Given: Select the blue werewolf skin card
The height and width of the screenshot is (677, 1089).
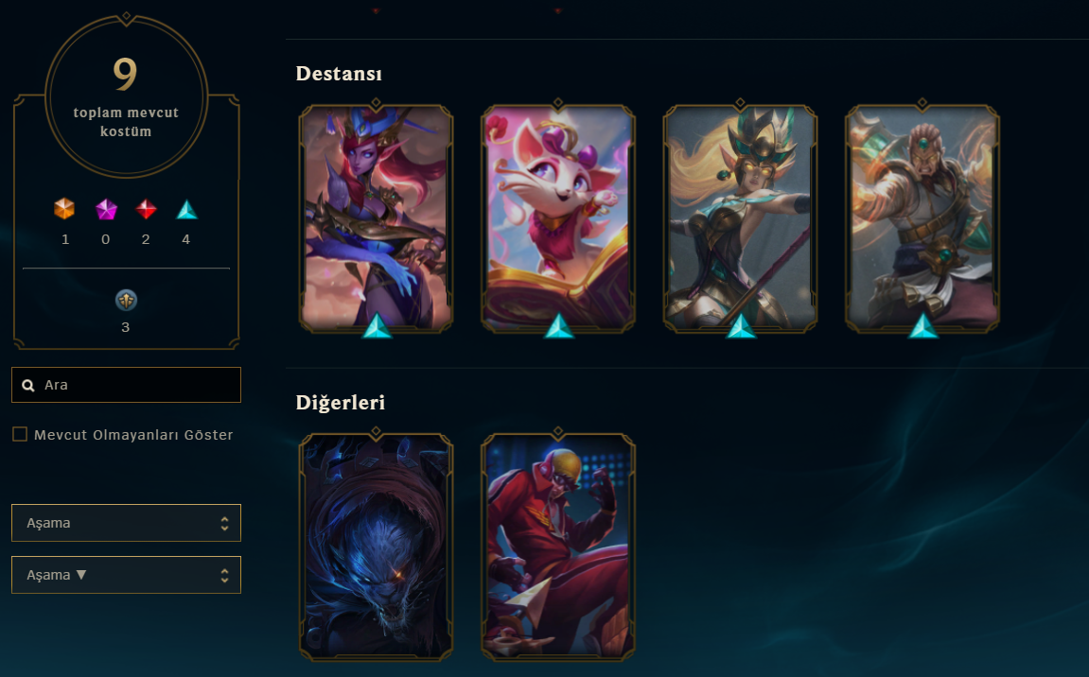Looking at the screenshot, I should tap(376, 547).
